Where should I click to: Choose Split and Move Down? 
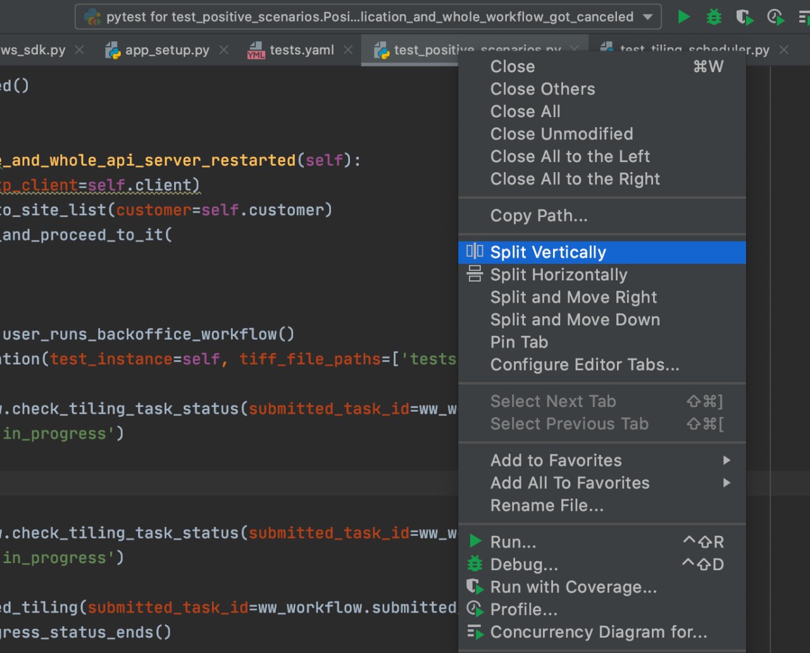pos(602,320)
